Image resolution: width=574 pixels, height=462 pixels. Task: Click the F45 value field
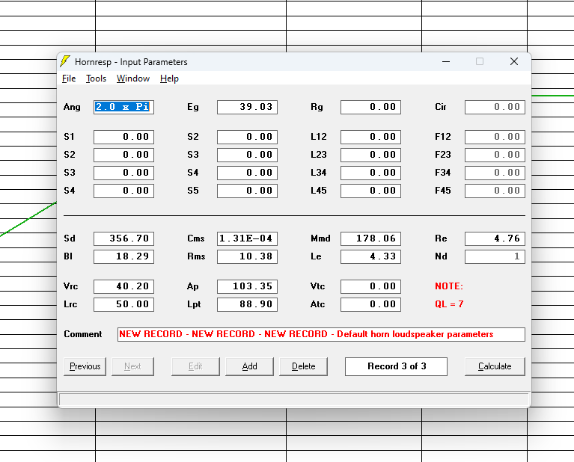tap(495, 191)
